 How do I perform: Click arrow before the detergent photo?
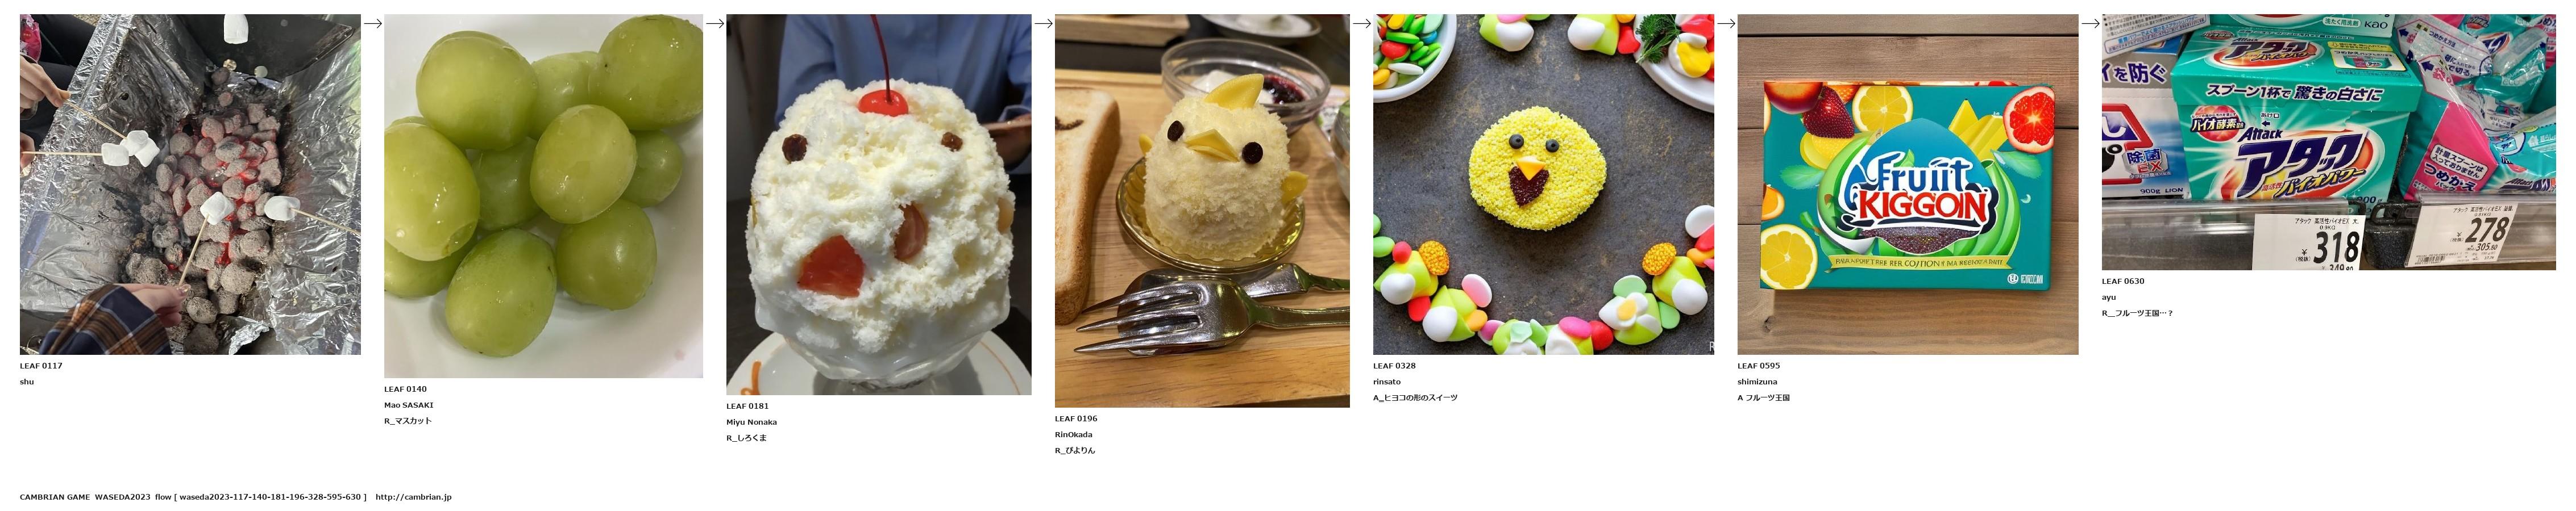pyautogui.click(x=2090, y=24)
